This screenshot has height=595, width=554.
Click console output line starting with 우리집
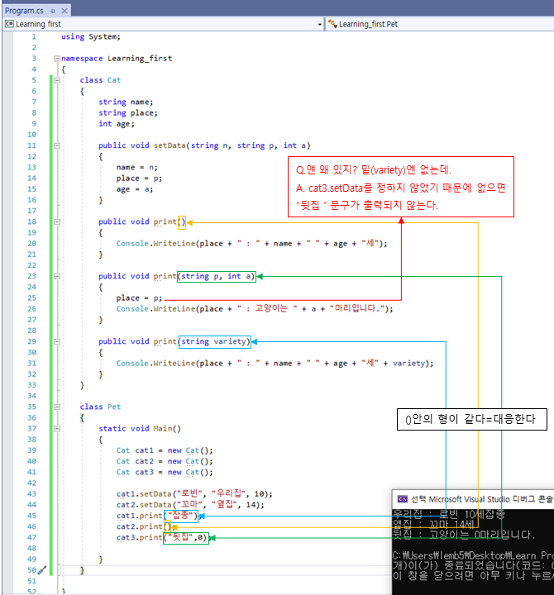pos(449,515)
